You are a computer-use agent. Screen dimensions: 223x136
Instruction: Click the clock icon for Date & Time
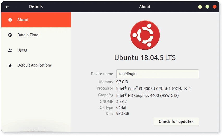(10, 35)
